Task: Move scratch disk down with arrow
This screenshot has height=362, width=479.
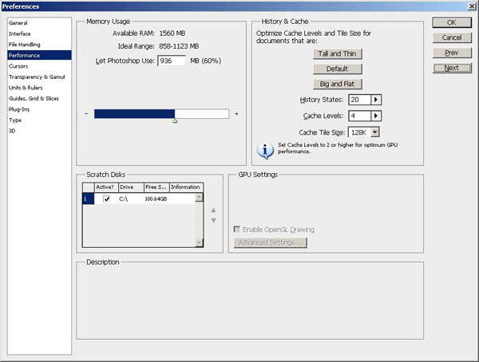Action: tap(213, 220)
